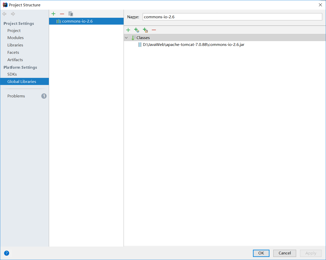Image resolution: width=326 pixels, height=260 pixels.
Task: Add a new global library
Action: click(53, 14)
